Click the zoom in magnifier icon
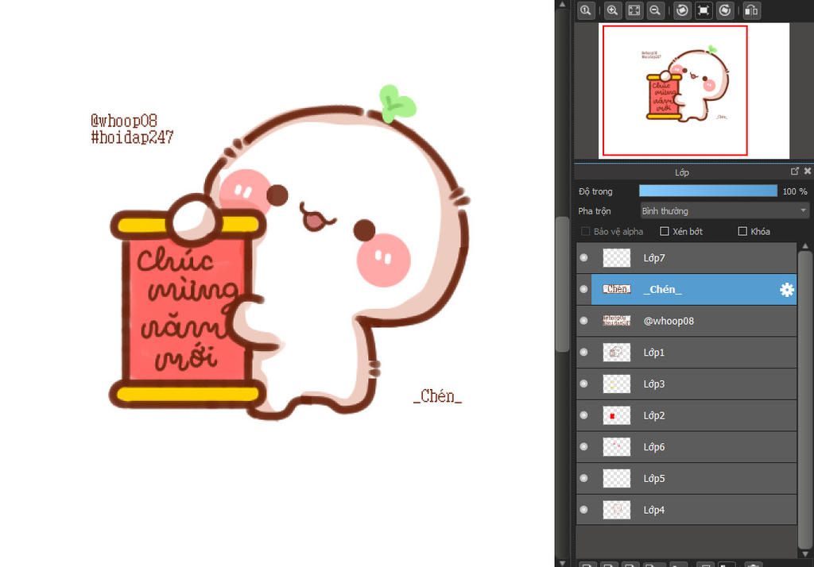814x567 pixels. [x=612, y=10]
